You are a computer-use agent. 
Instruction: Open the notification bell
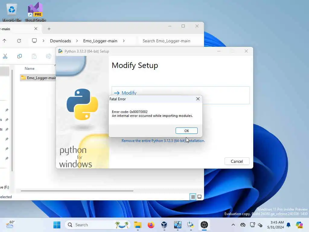pos(288,225)
